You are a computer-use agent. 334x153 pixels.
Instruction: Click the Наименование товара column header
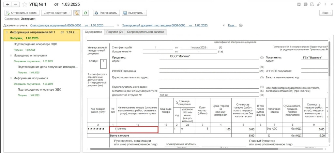[x=138, y=110]
